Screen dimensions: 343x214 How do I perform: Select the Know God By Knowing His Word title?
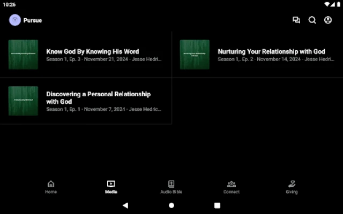point(93,52)
